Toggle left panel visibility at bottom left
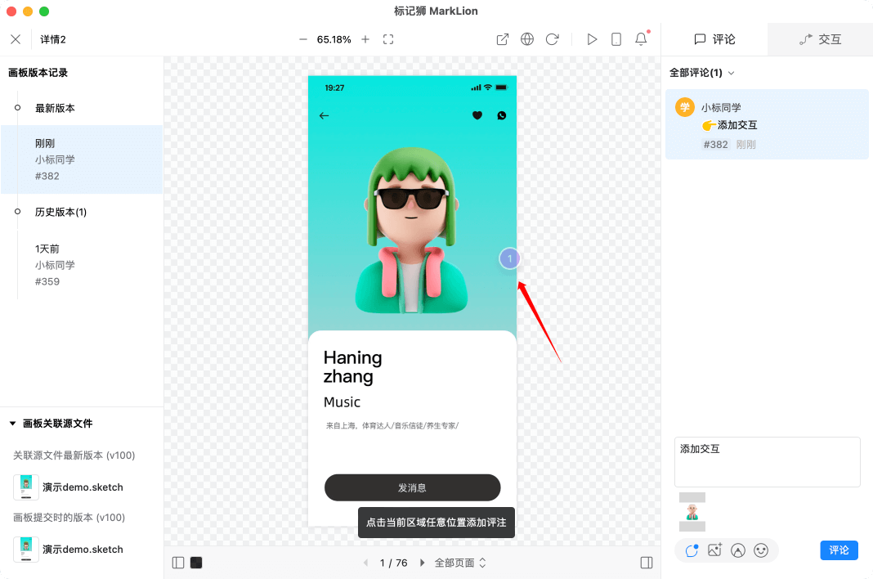 pos(177,563)
